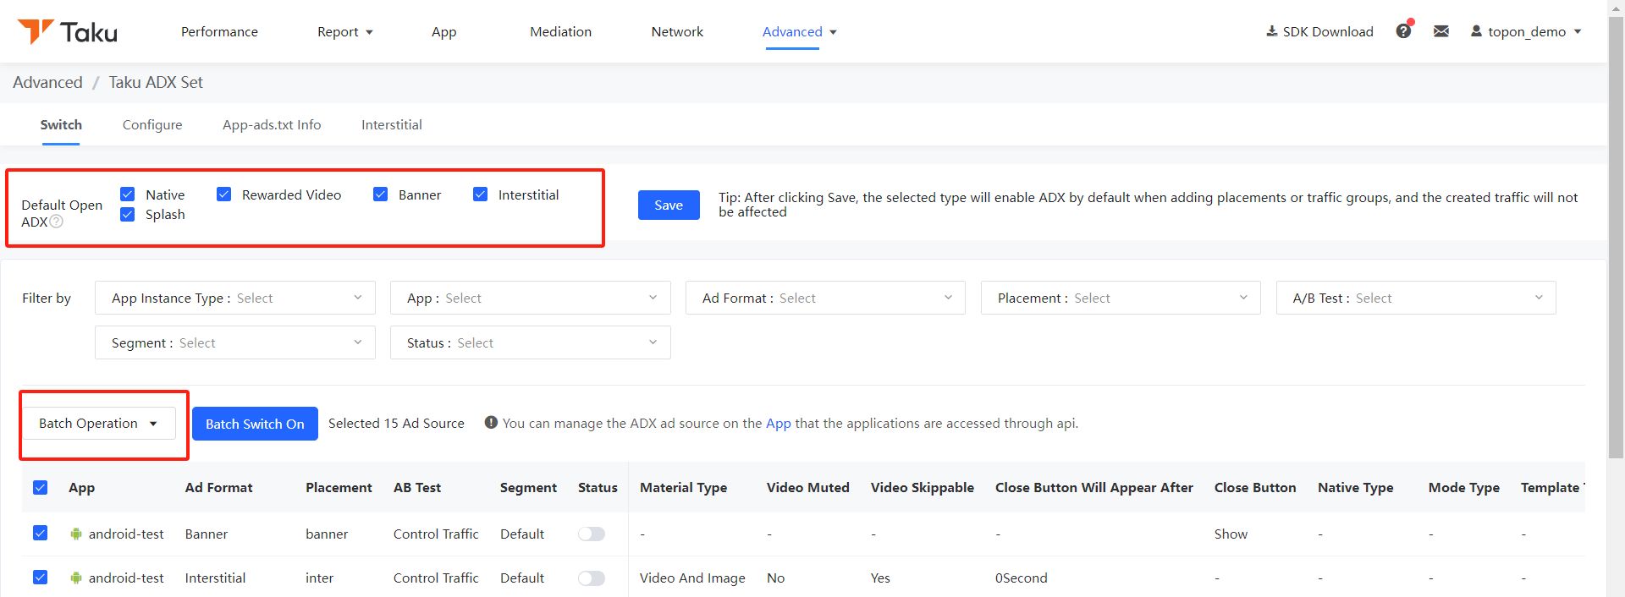1625x597 pixels.
Task: Click the Batch Switch On button
Action: tap(255, 424)
